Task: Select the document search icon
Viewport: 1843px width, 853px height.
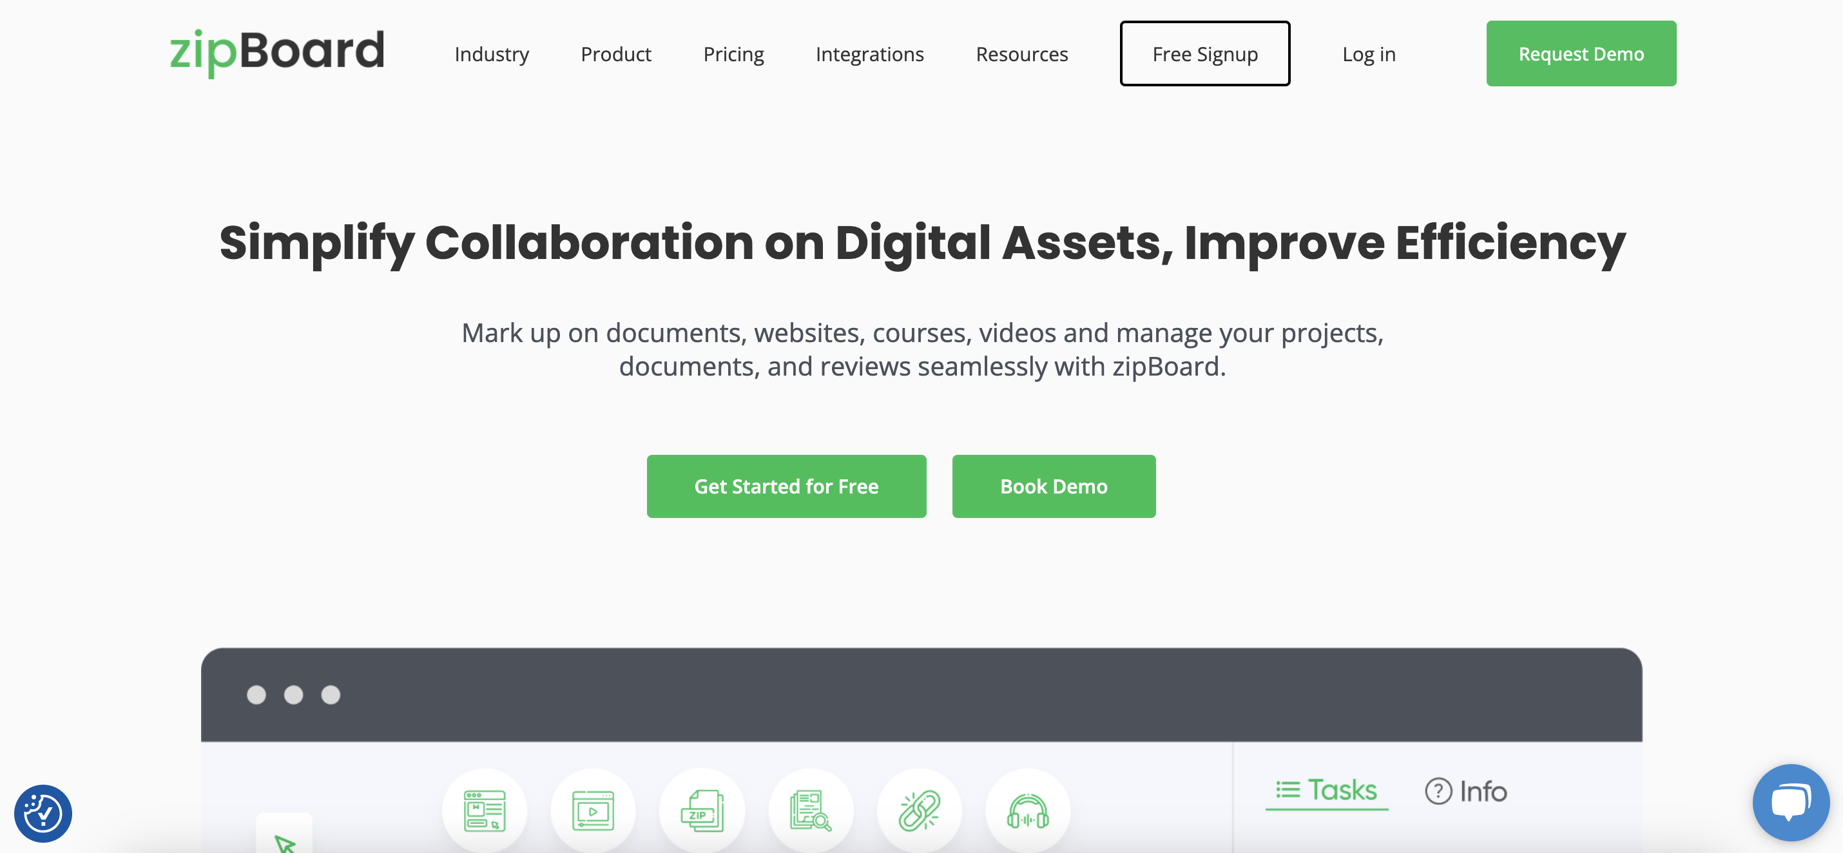Action: (x=811, y=811)
